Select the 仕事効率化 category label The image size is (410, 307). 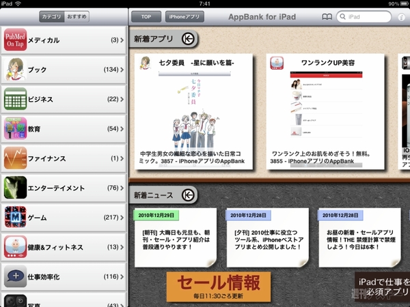pyautogui.click(x=44, y=277)
